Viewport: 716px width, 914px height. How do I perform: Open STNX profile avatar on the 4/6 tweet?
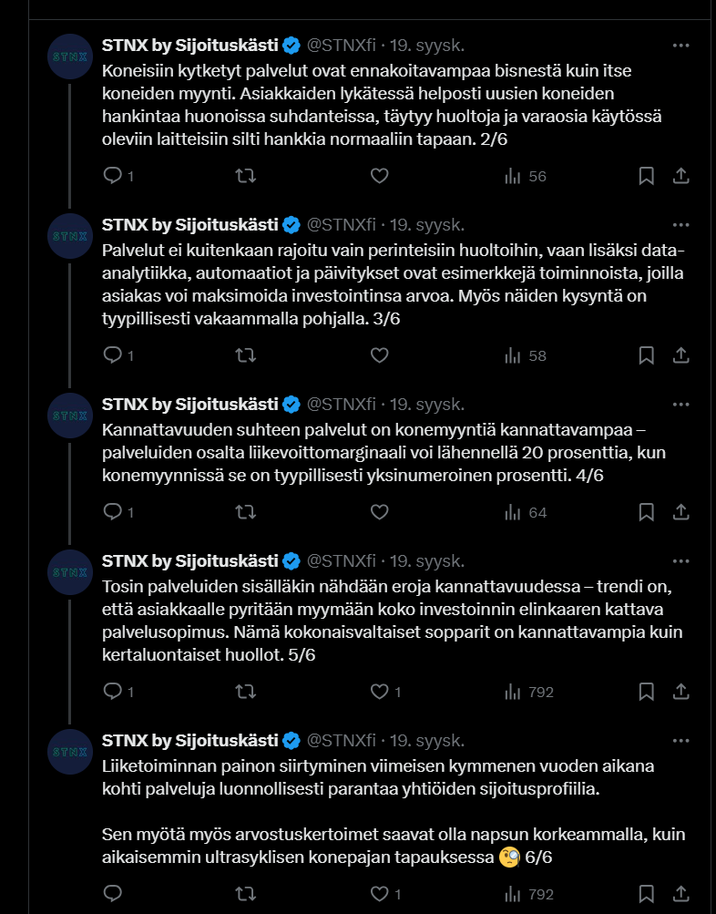click(x=69, y=416)
